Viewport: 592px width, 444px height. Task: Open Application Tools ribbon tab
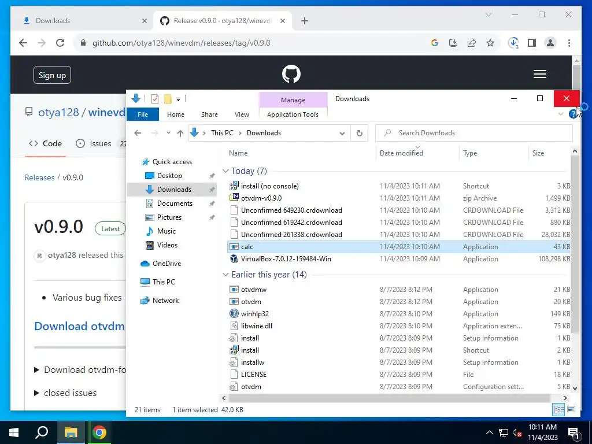[293, 114]
